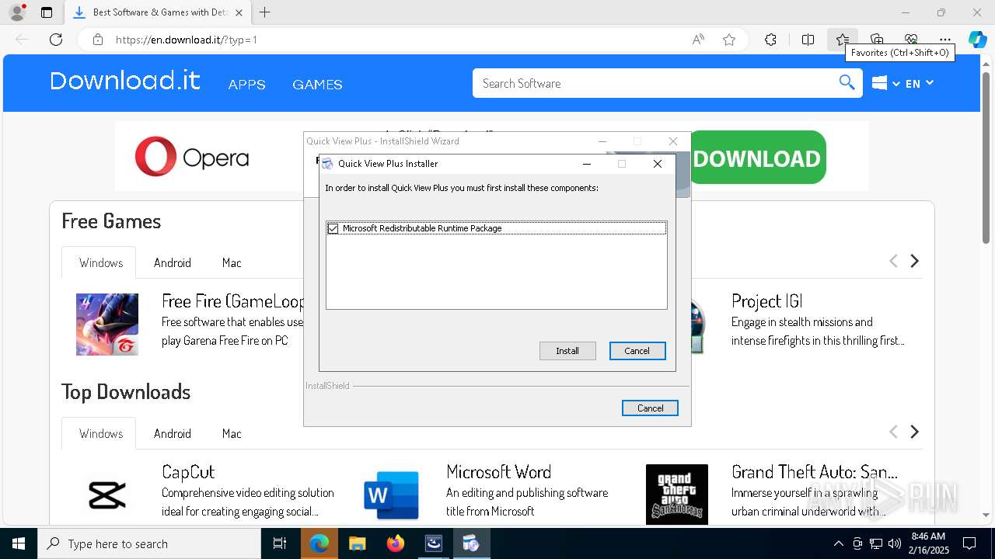The height and width of the screenshot is (559, 995).
Task: Open the Free Fire game thumbnail
Action: [107, 325]
